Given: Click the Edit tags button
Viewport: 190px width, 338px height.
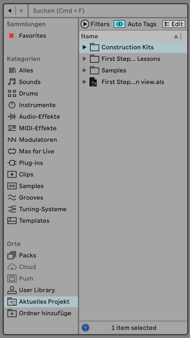Looking at the screenshot, I should [x=174, y=24].
